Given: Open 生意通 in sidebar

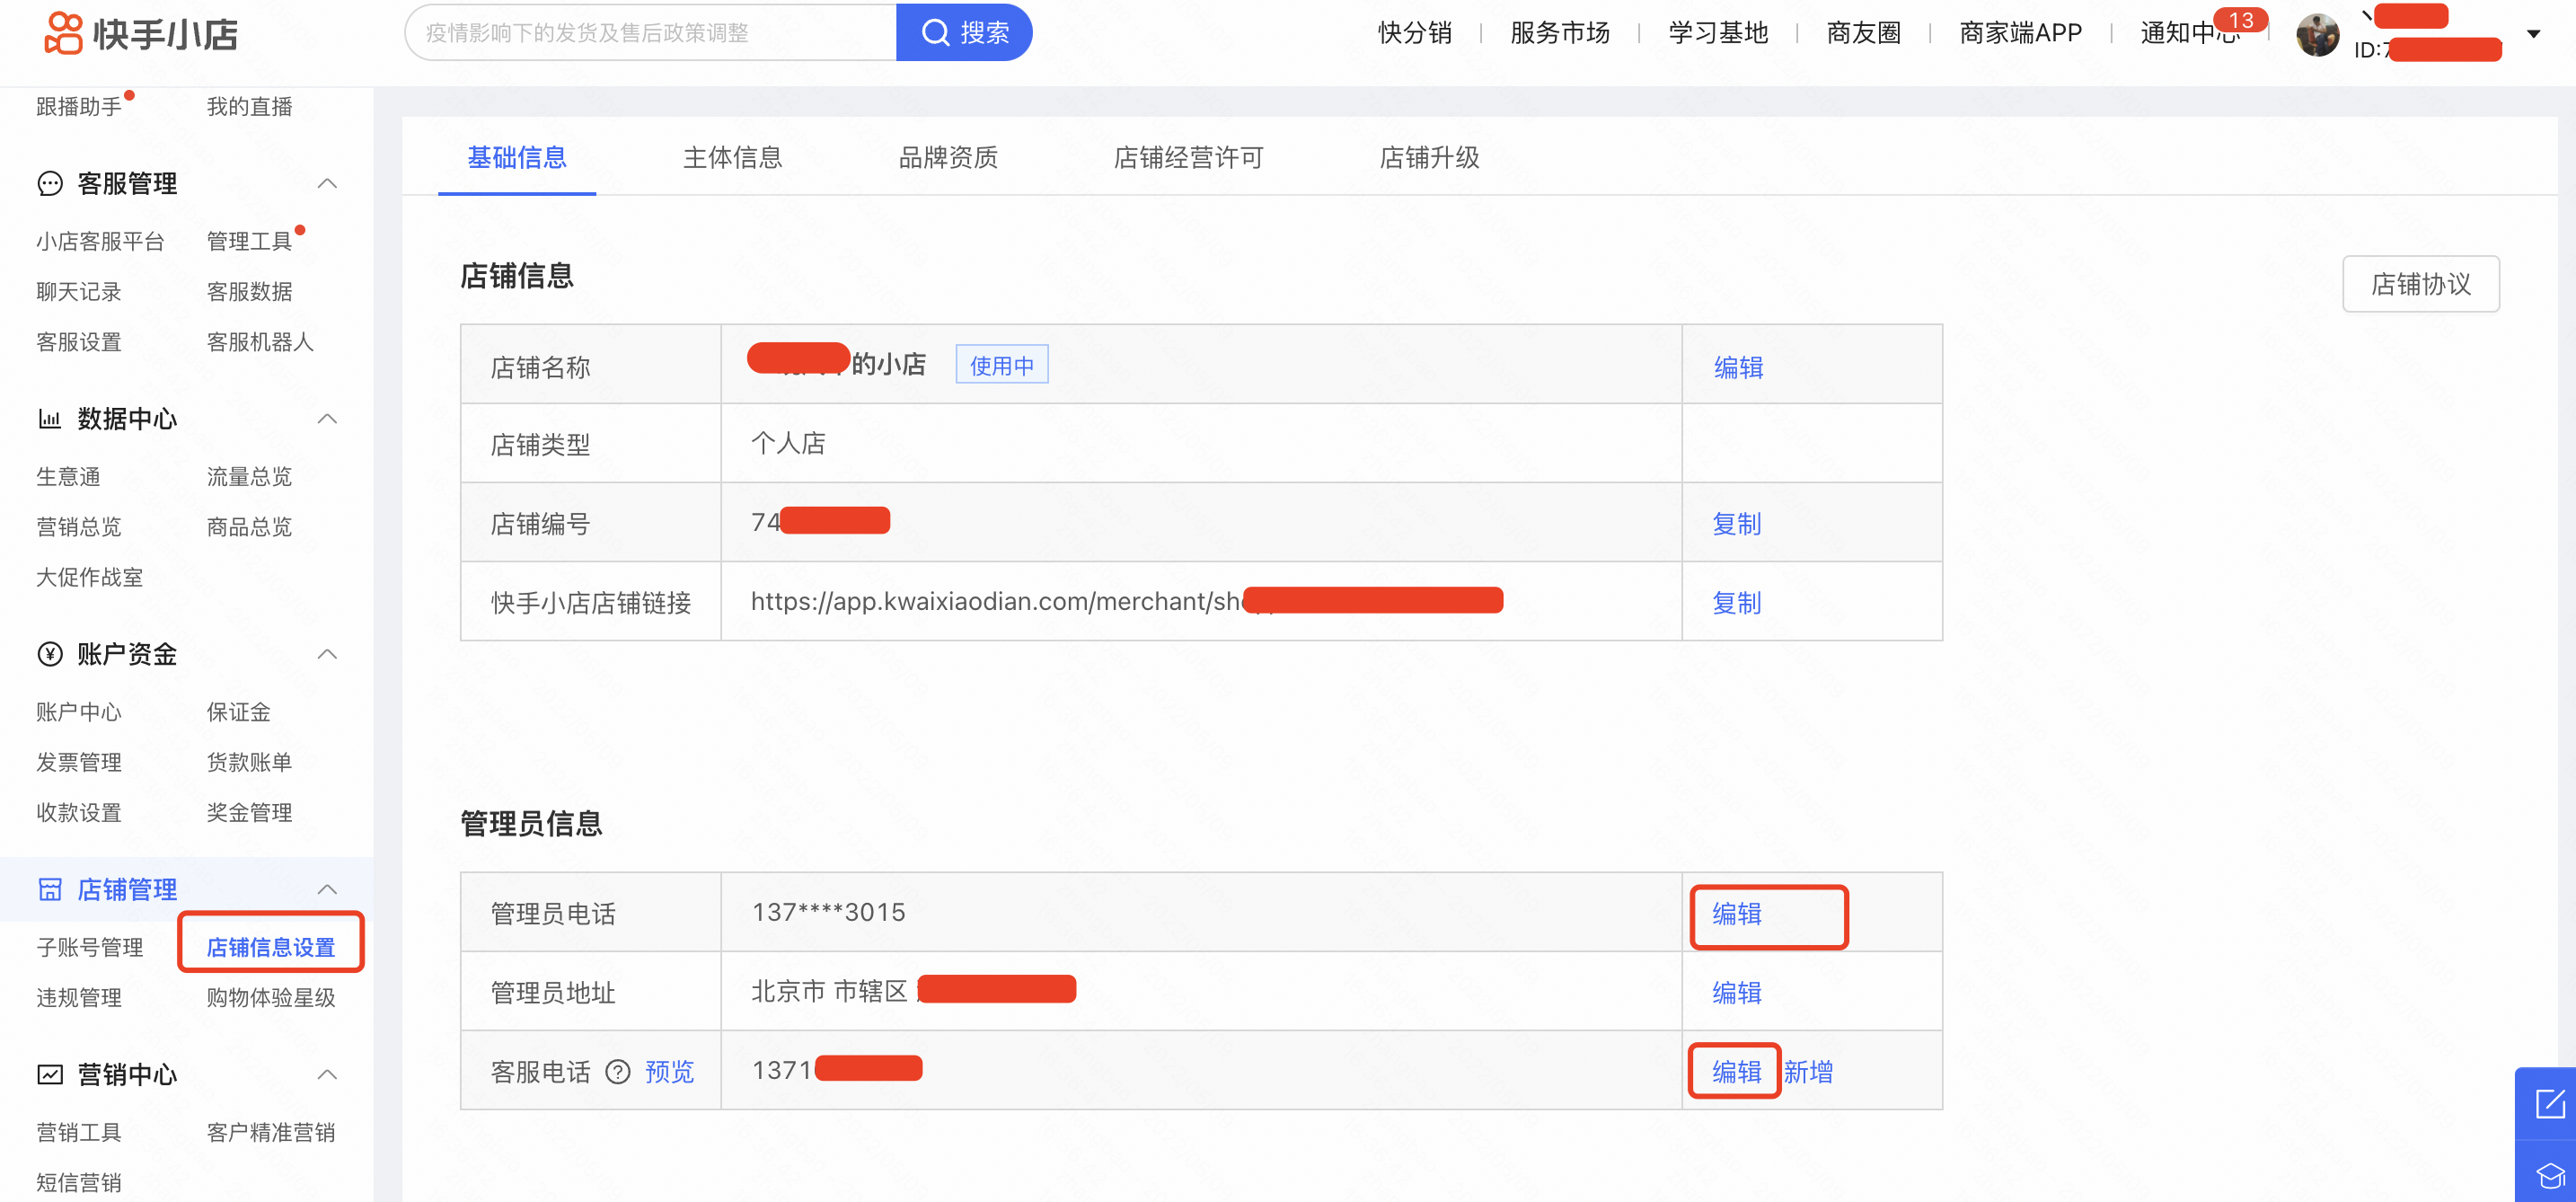Looking at the screenshot, I should pyautogui.click(x=68, y=477).
